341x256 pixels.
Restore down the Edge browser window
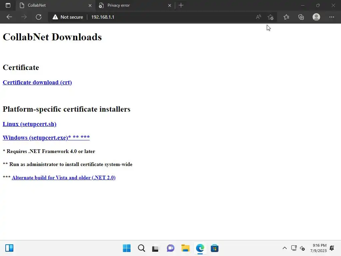coord(318,5)
